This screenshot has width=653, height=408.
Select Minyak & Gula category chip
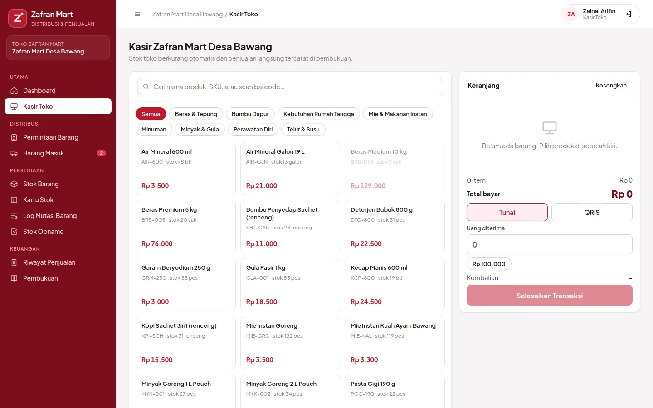click(x=200, y=129)
